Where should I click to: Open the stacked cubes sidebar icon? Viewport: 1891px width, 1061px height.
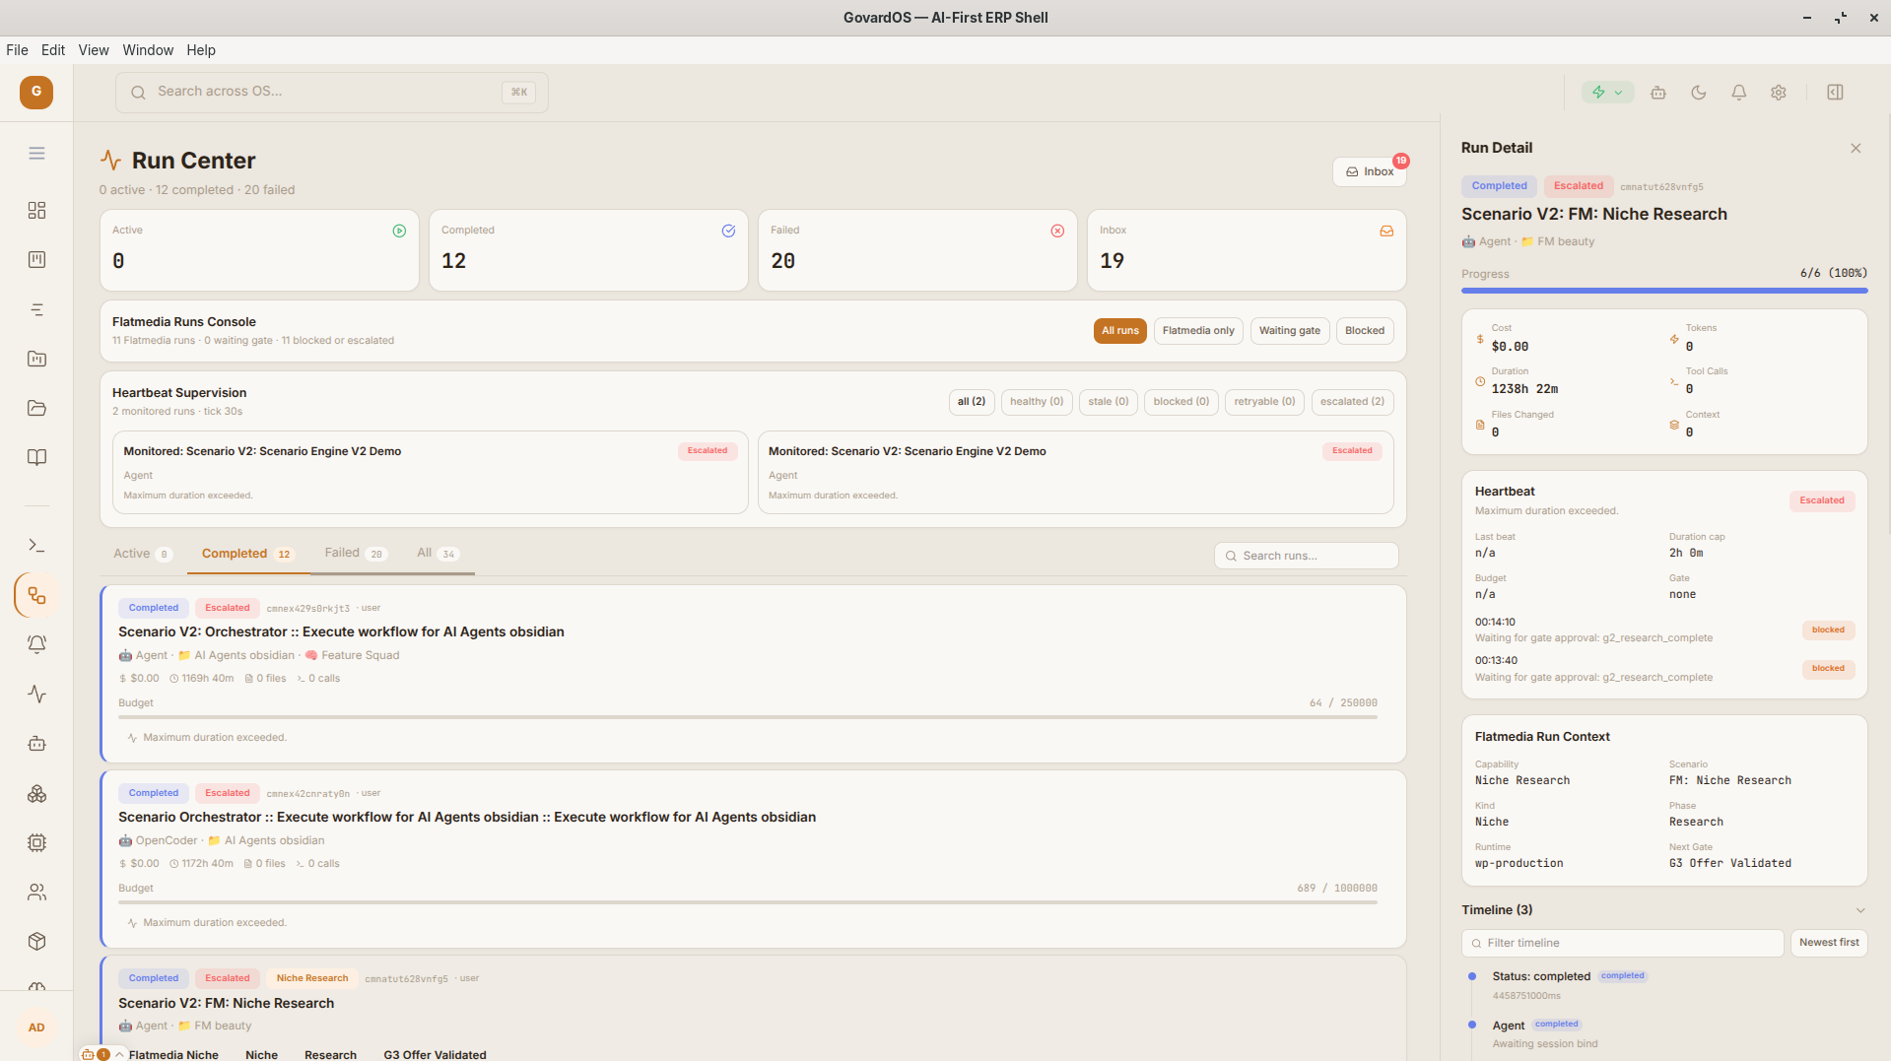(36, 793)
